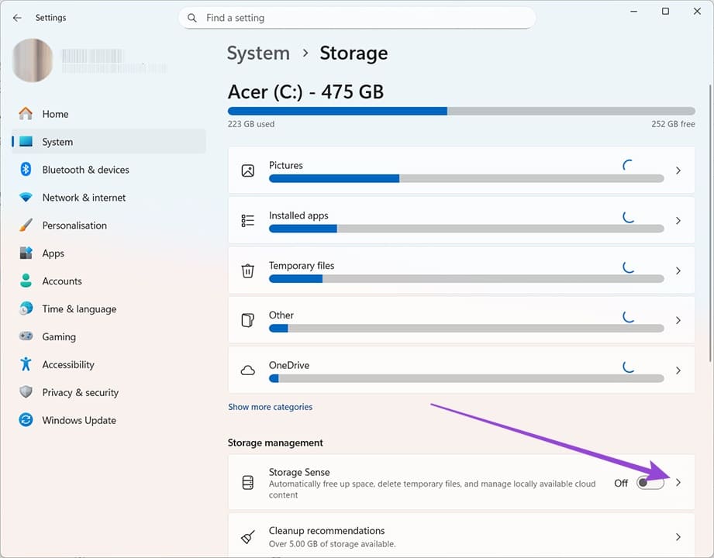Expand the Storage Sense settings
Image resolution: width=714 pixels, height=558 pixels.
tap(678, 482)
